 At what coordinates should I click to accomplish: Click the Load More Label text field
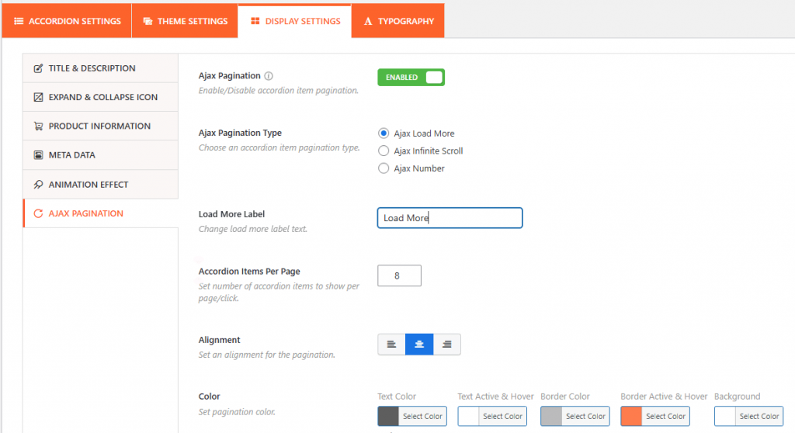pyautogui.click(x=450, y=218)
